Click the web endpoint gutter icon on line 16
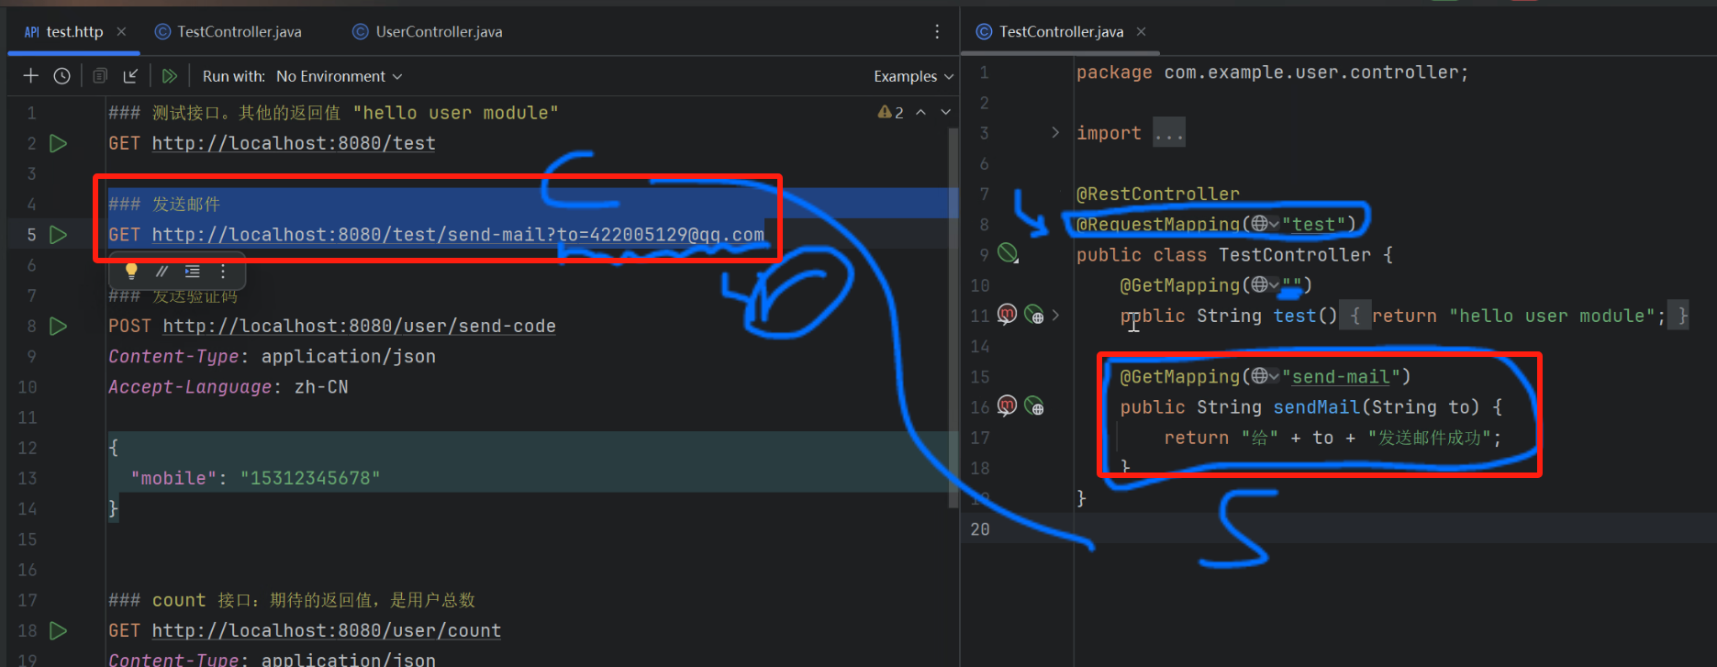Viewport: 1717px width, 667px height. 1034,406
